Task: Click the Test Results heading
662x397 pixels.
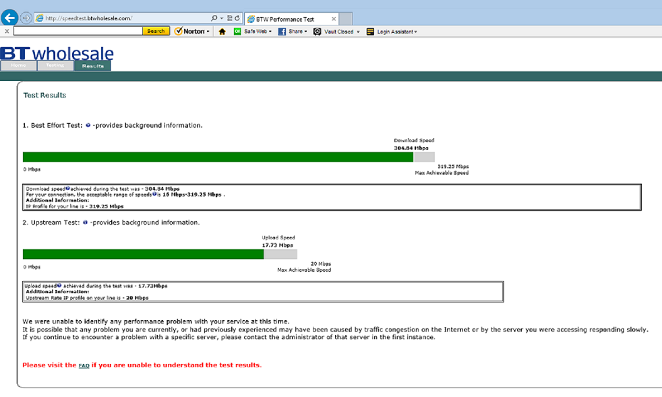Action: tap(44, 95)
